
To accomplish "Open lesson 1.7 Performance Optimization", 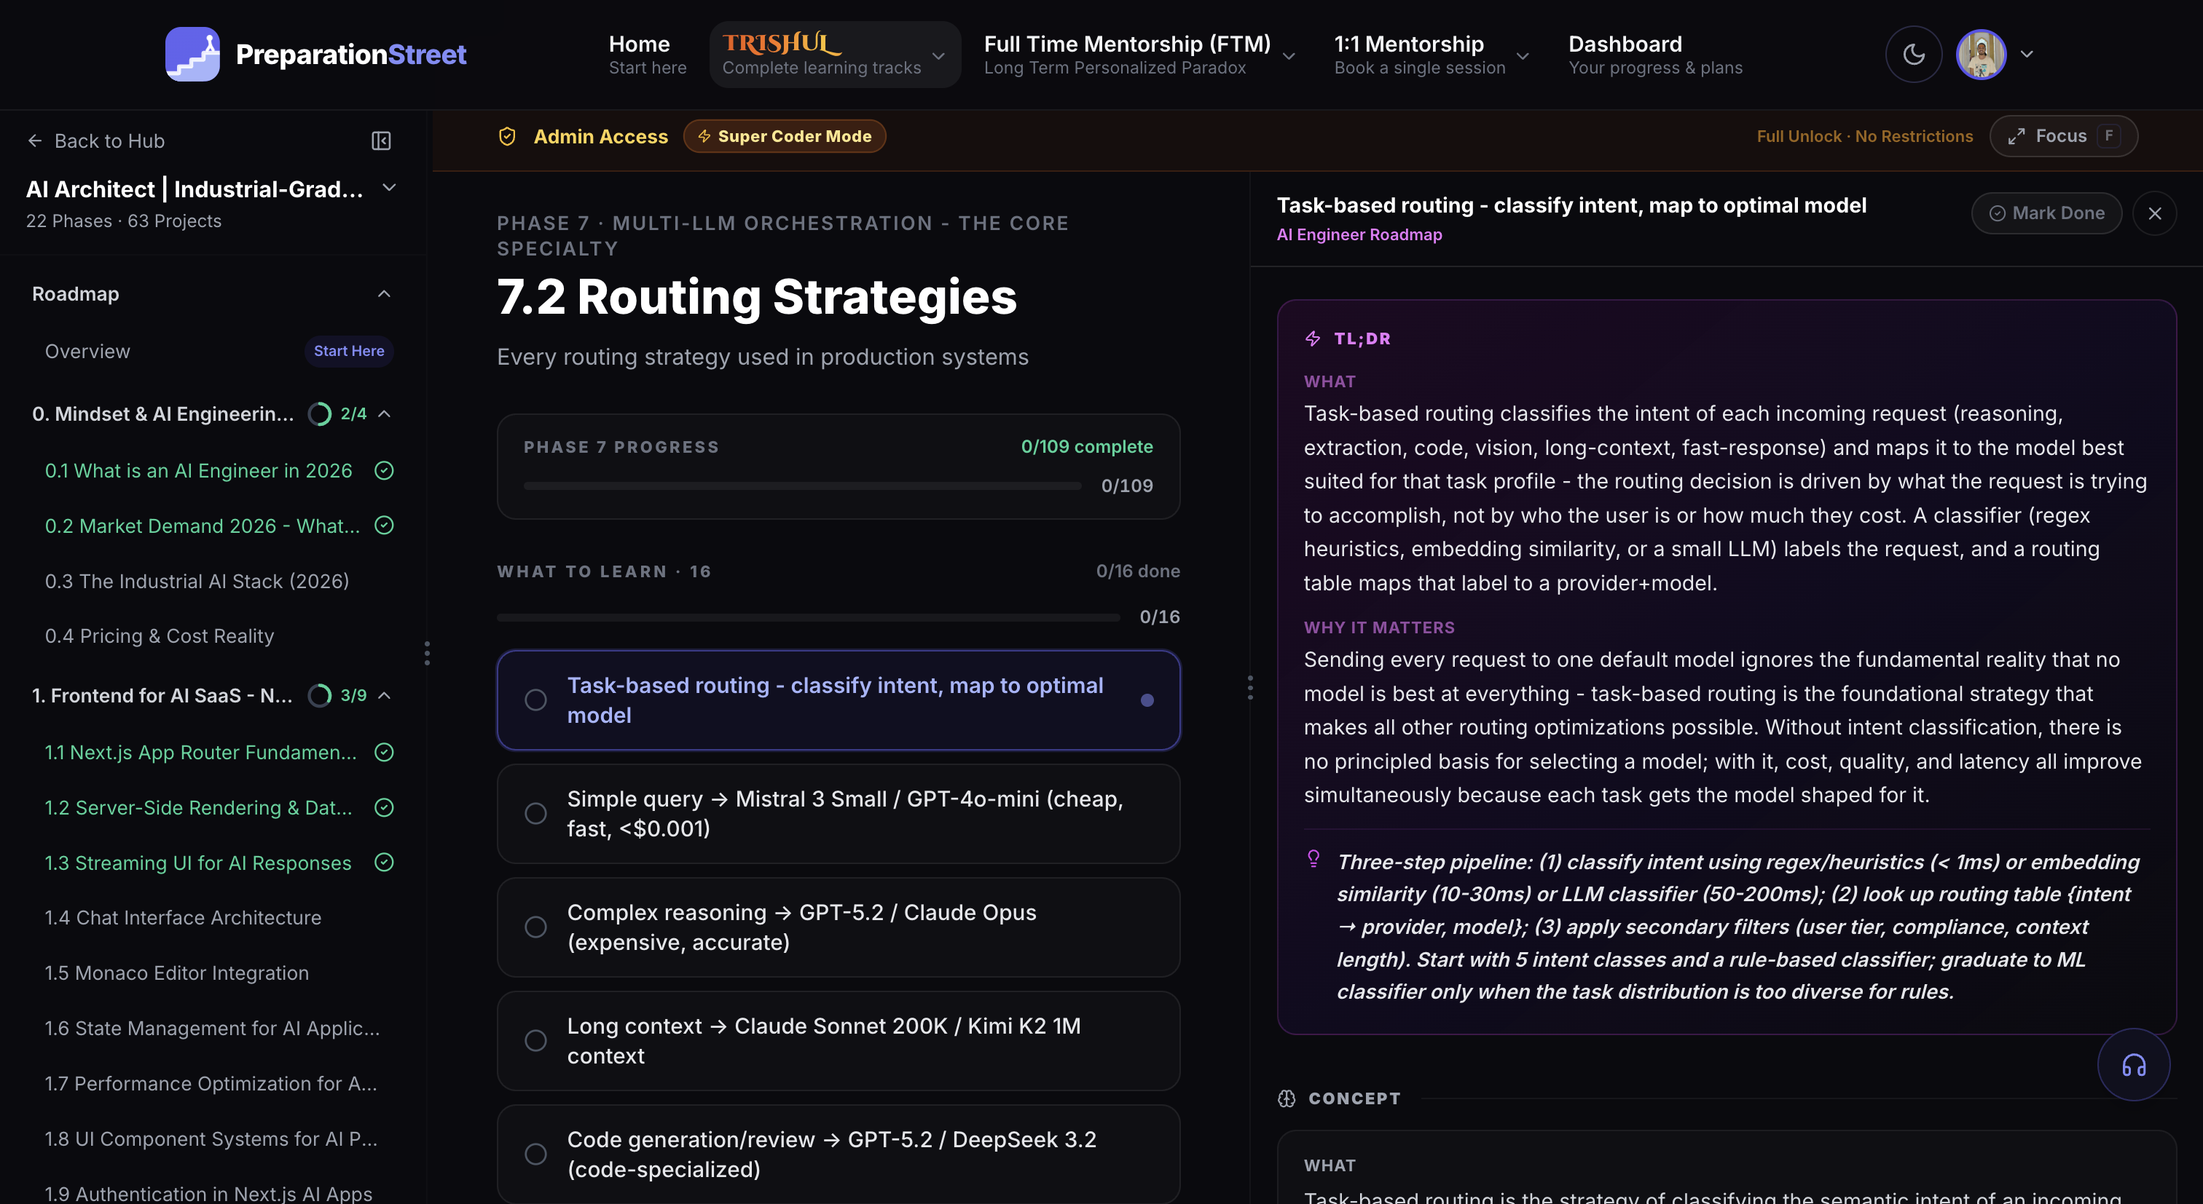I will tap(211, 1083).
